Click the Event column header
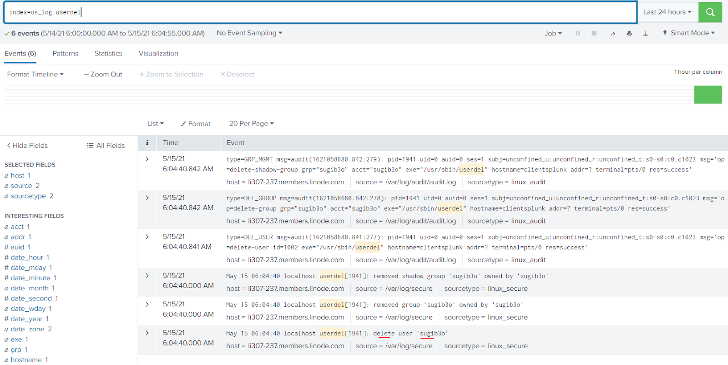The image size is (728, 365). click(x=236, y=142)
